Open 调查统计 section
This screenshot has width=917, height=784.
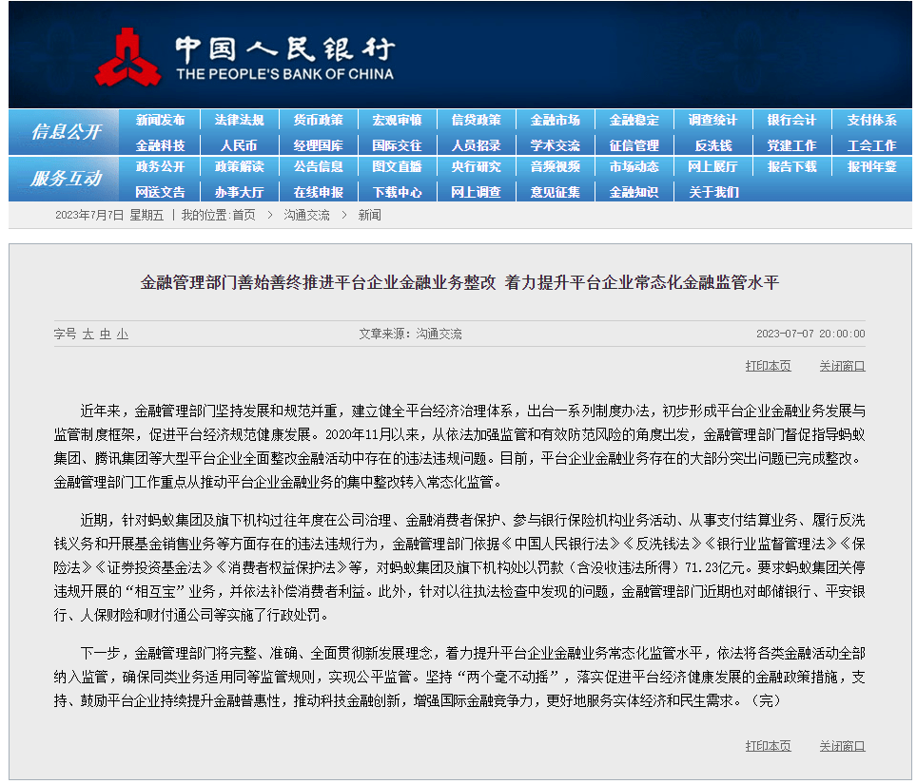coord(712,120)
